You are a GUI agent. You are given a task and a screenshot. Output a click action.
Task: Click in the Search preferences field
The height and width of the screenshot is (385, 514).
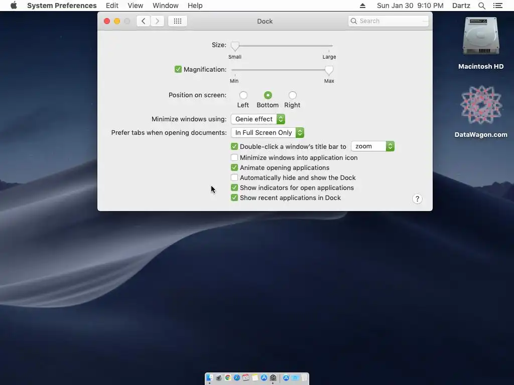pos(389,21)
